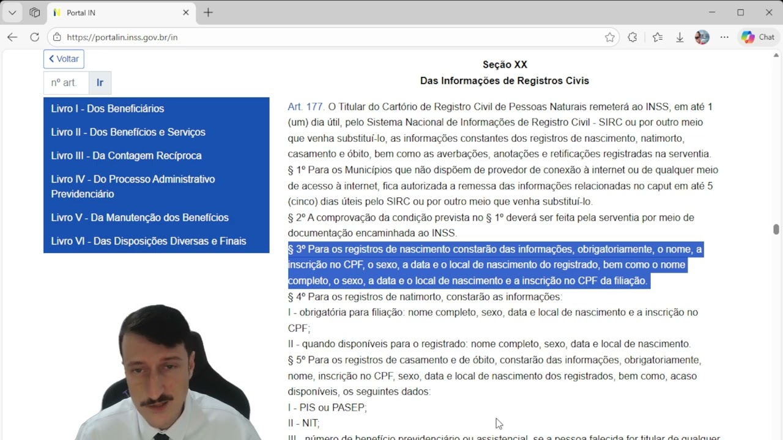Open Livro II - Dos Benefícios e Serviços
The width and height of the screenshot is (783, 440).
(128, 132)
